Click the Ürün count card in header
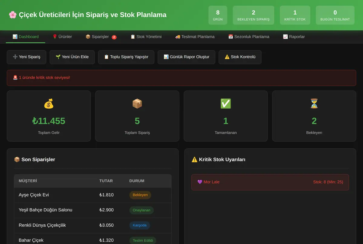 pos(218,15)
